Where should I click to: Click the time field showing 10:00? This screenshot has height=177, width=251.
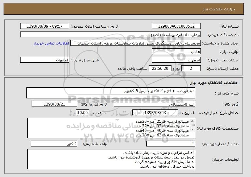click(x=82, y=113)
